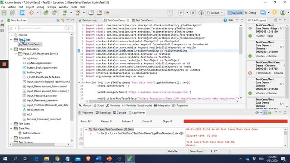Switch to the Manual view tab
The image size is (290, 163).
tap(85, 105)
